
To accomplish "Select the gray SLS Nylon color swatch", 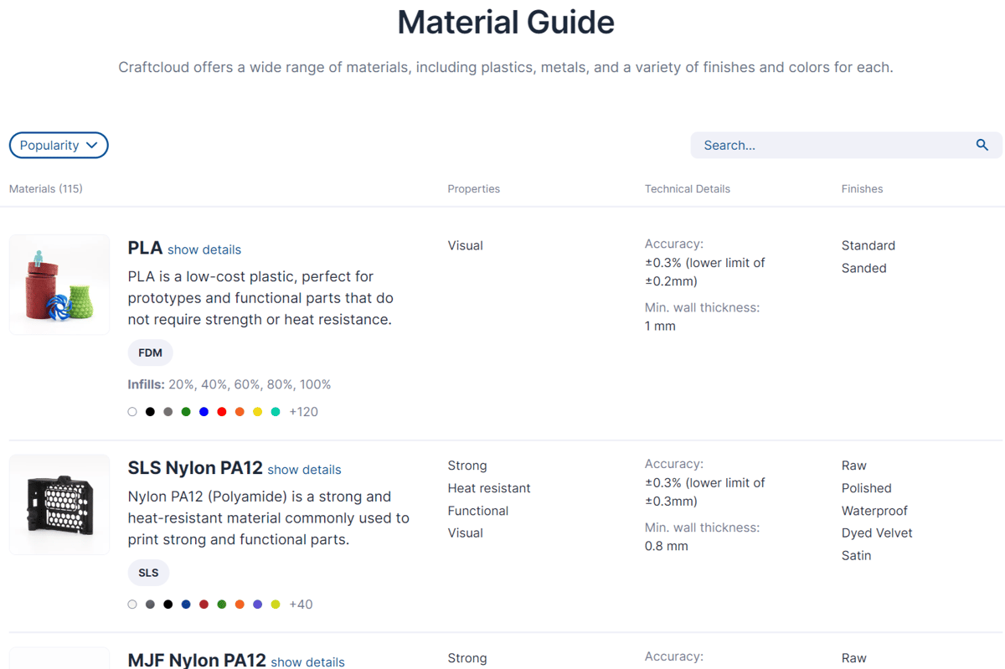I will (150, 605).
